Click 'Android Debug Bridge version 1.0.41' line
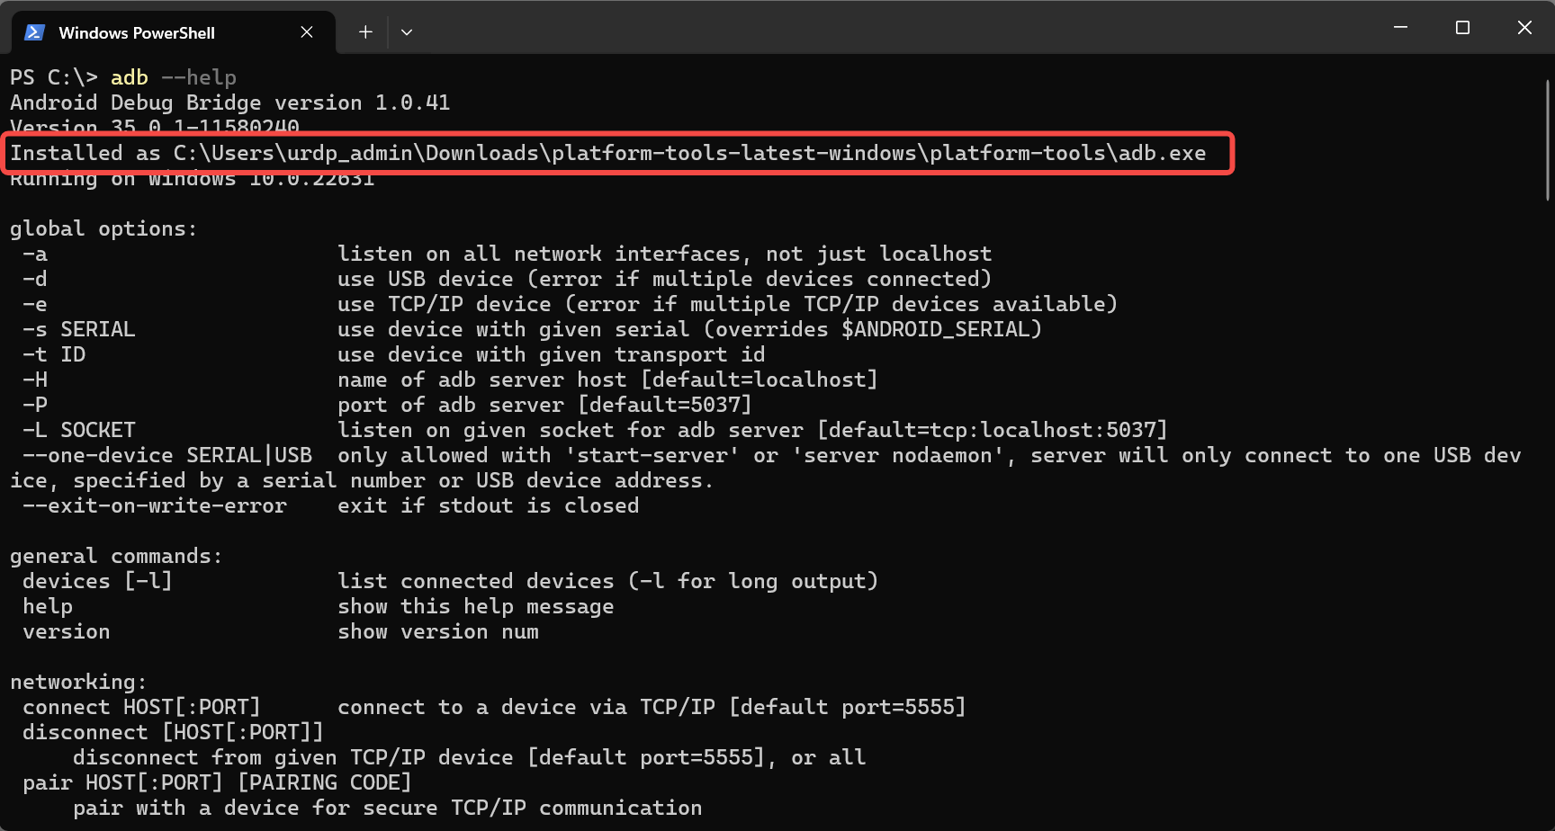Screen dimensions: 1555x831 (229, 103)
